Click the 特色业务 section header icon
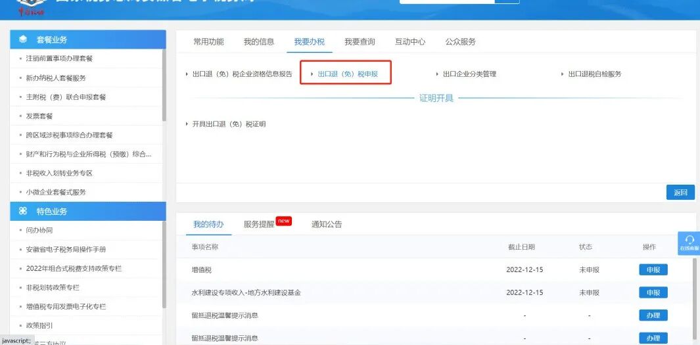Viewport: 700px width, 345px height. pyautogui.click(x=23, y=211)
